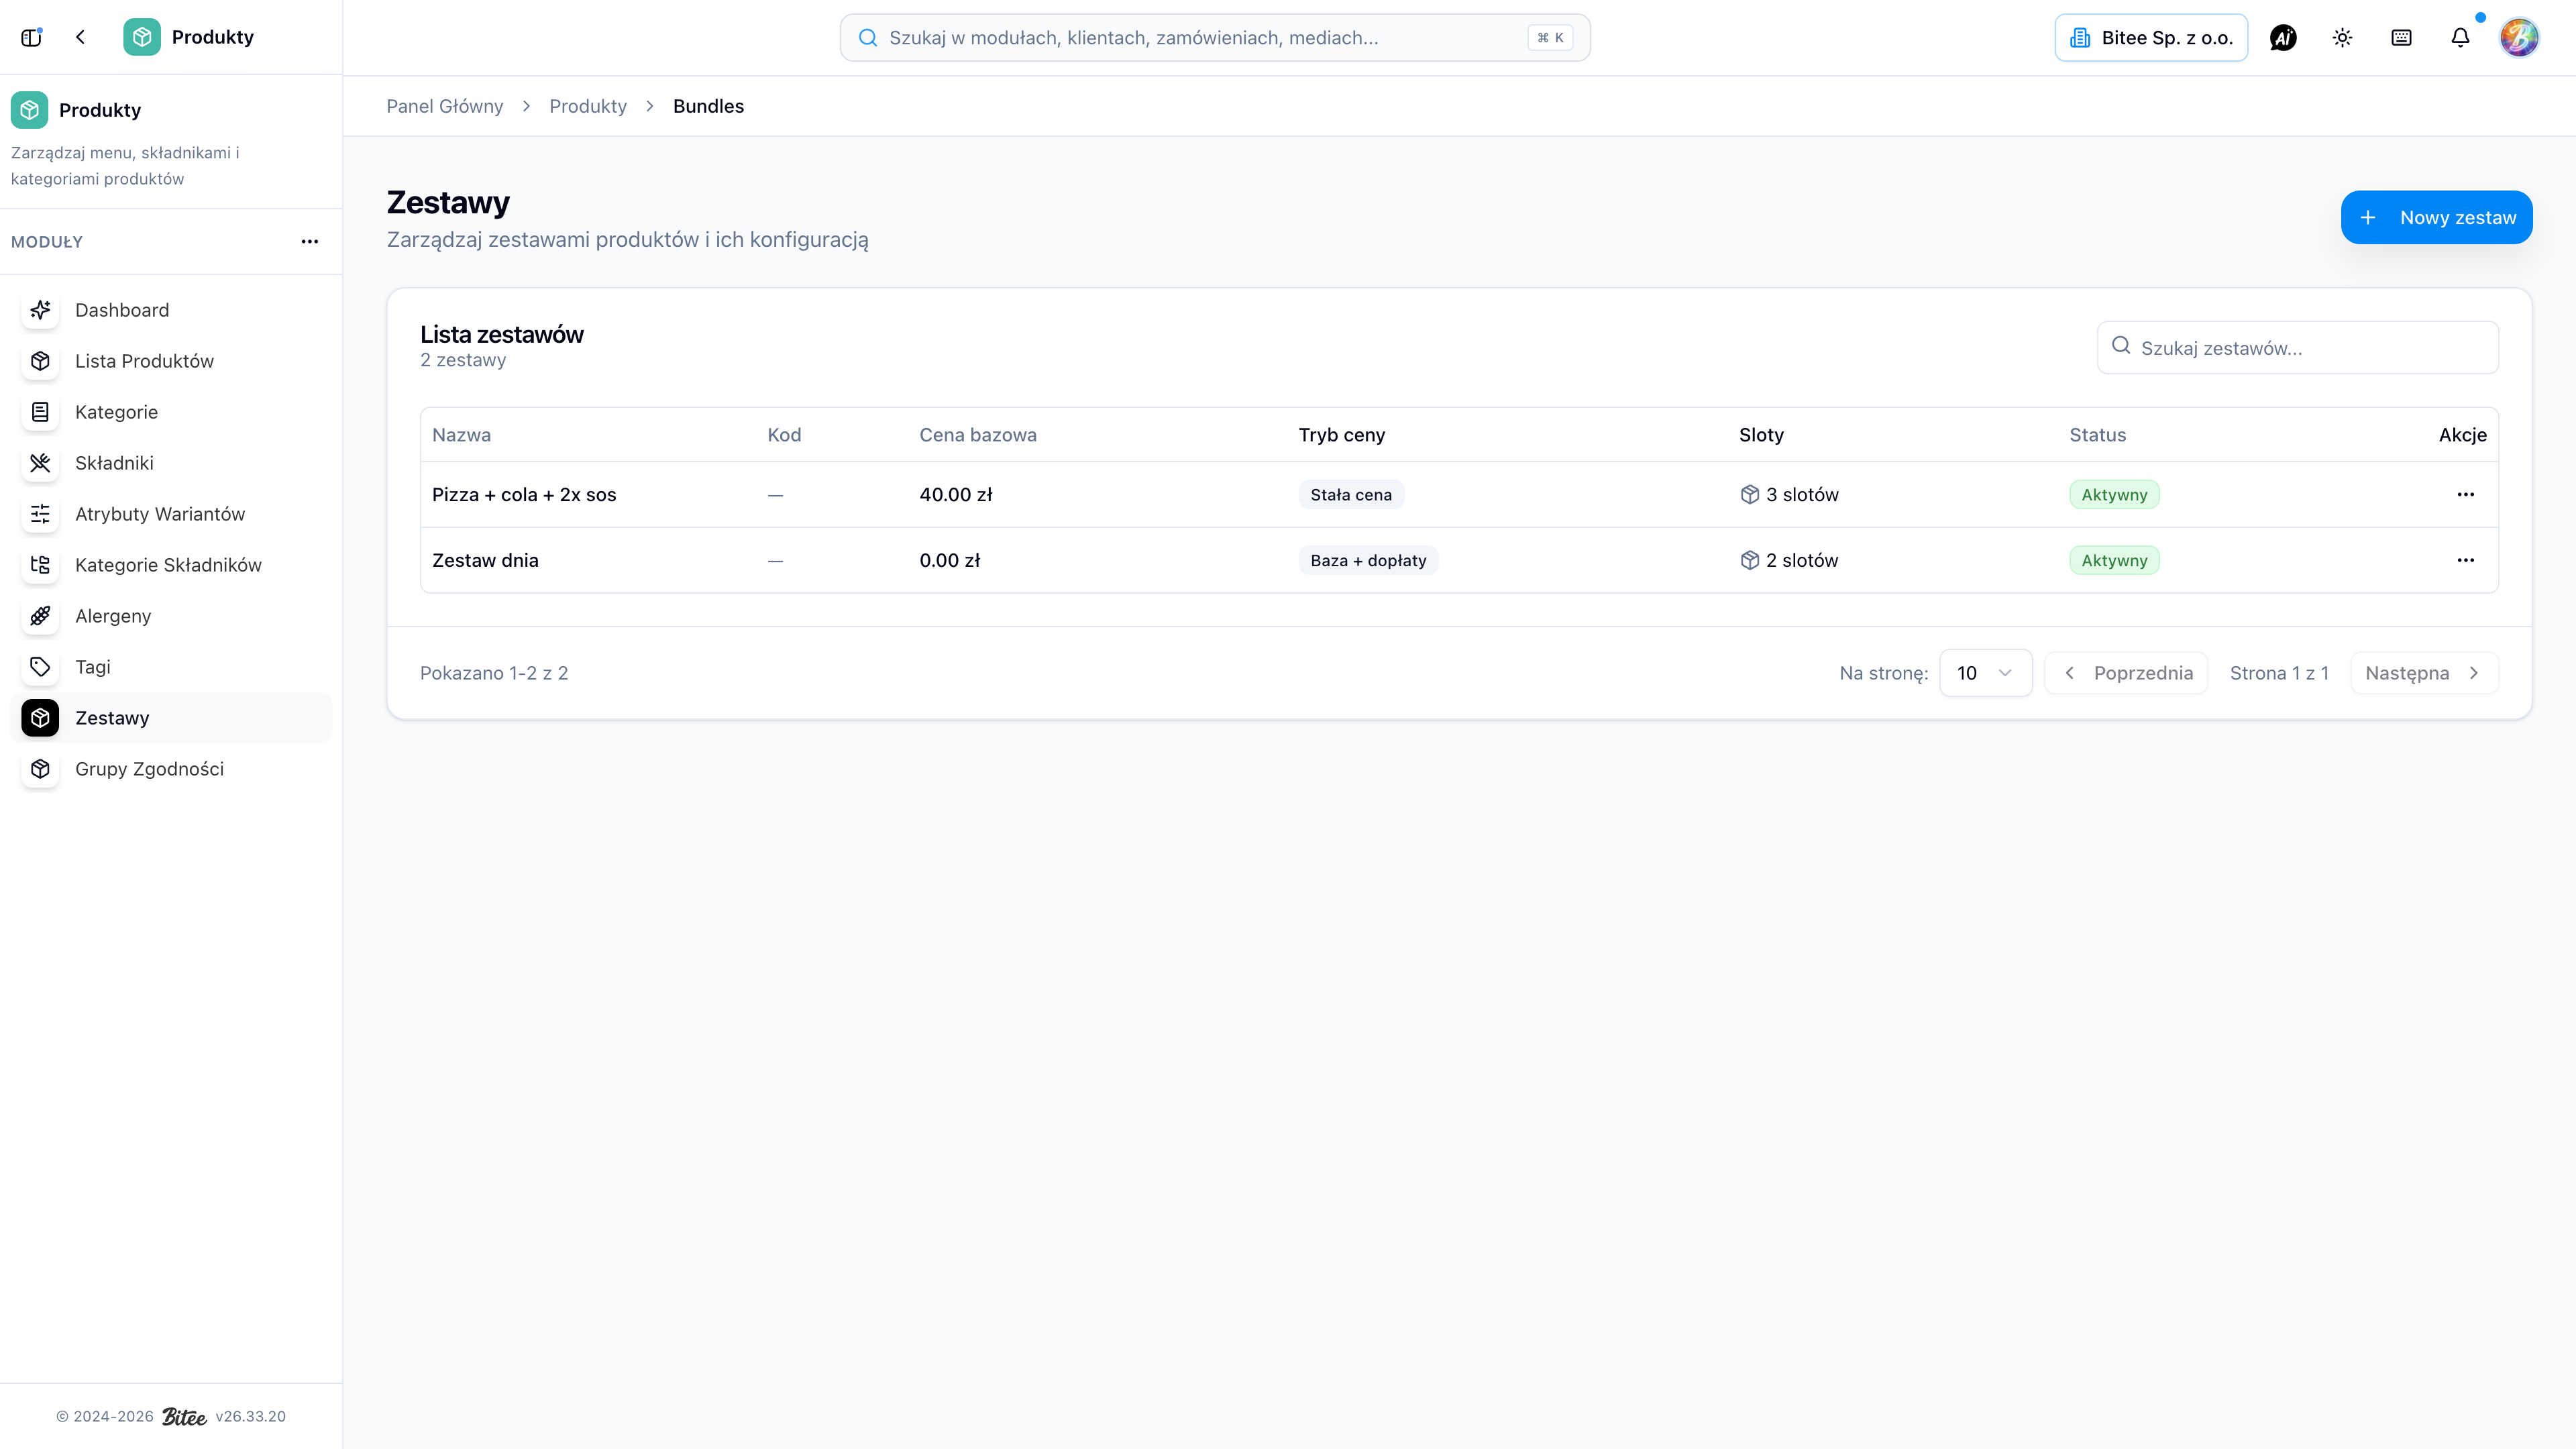This screenshot has height=1449, width=2576.
Task: Open Kategorie in sidebar
Action: click(171, 412)
